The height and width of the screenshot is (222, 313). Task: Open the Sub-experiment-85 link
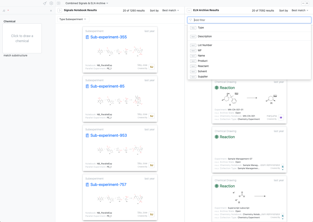coord(107,86)
